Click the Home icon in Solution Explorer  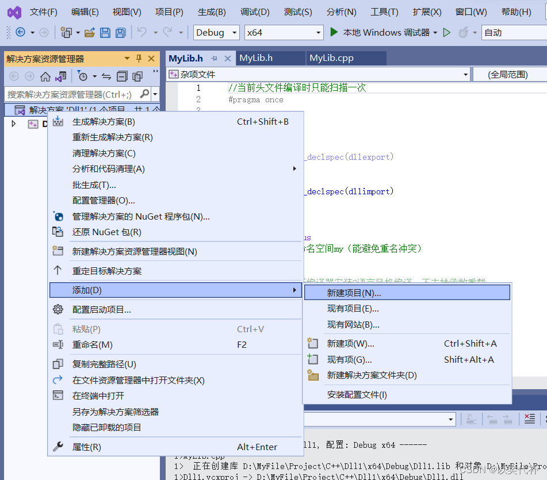45,76
